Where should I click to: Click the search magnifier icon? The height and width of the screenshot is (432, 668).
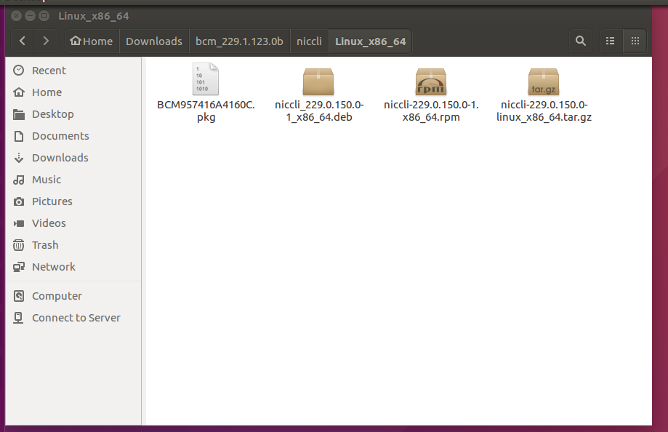tap(580, 41)
